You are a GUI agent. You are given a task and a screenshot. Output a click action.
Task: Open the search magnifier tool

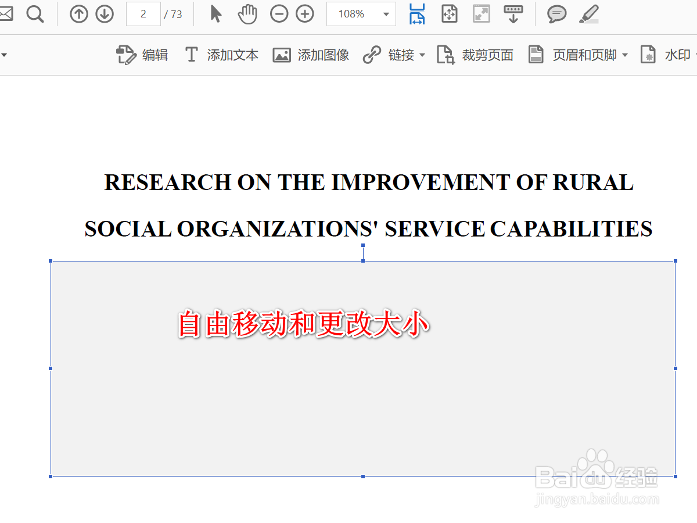(35, 14)
